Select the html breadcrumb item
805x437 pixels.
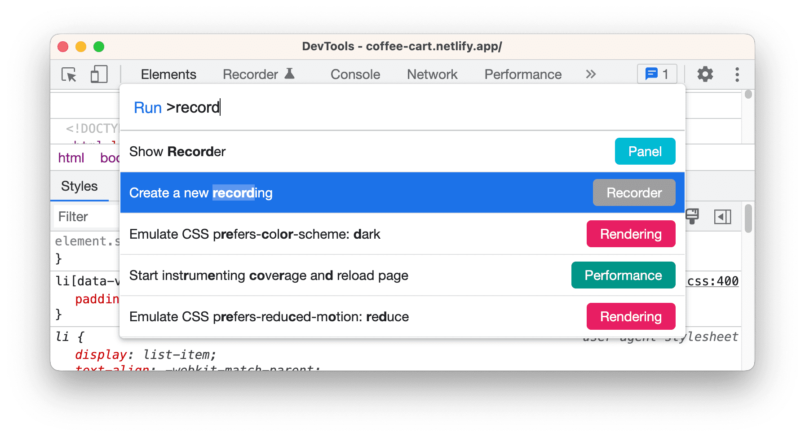(71, 157)
